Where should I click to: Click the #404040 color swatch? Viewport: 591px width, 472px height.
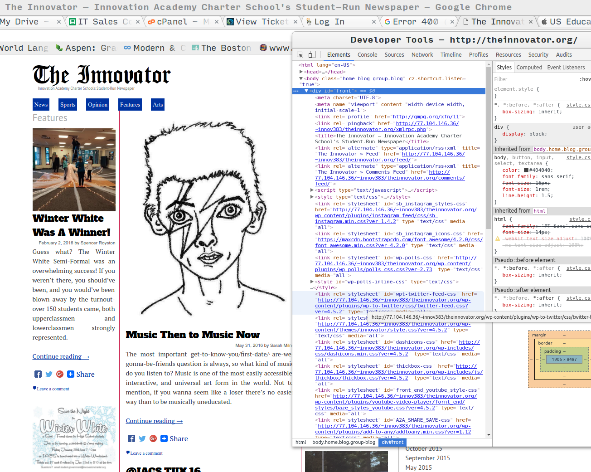pos(526,170)
